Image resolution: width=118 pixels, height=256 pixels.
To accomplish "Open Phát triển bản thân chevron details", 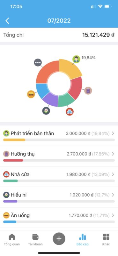I will point(113,133).
